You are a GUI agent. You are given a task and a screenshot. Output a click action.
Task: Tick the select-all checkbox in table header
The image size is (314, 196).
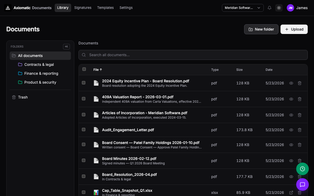84,69
